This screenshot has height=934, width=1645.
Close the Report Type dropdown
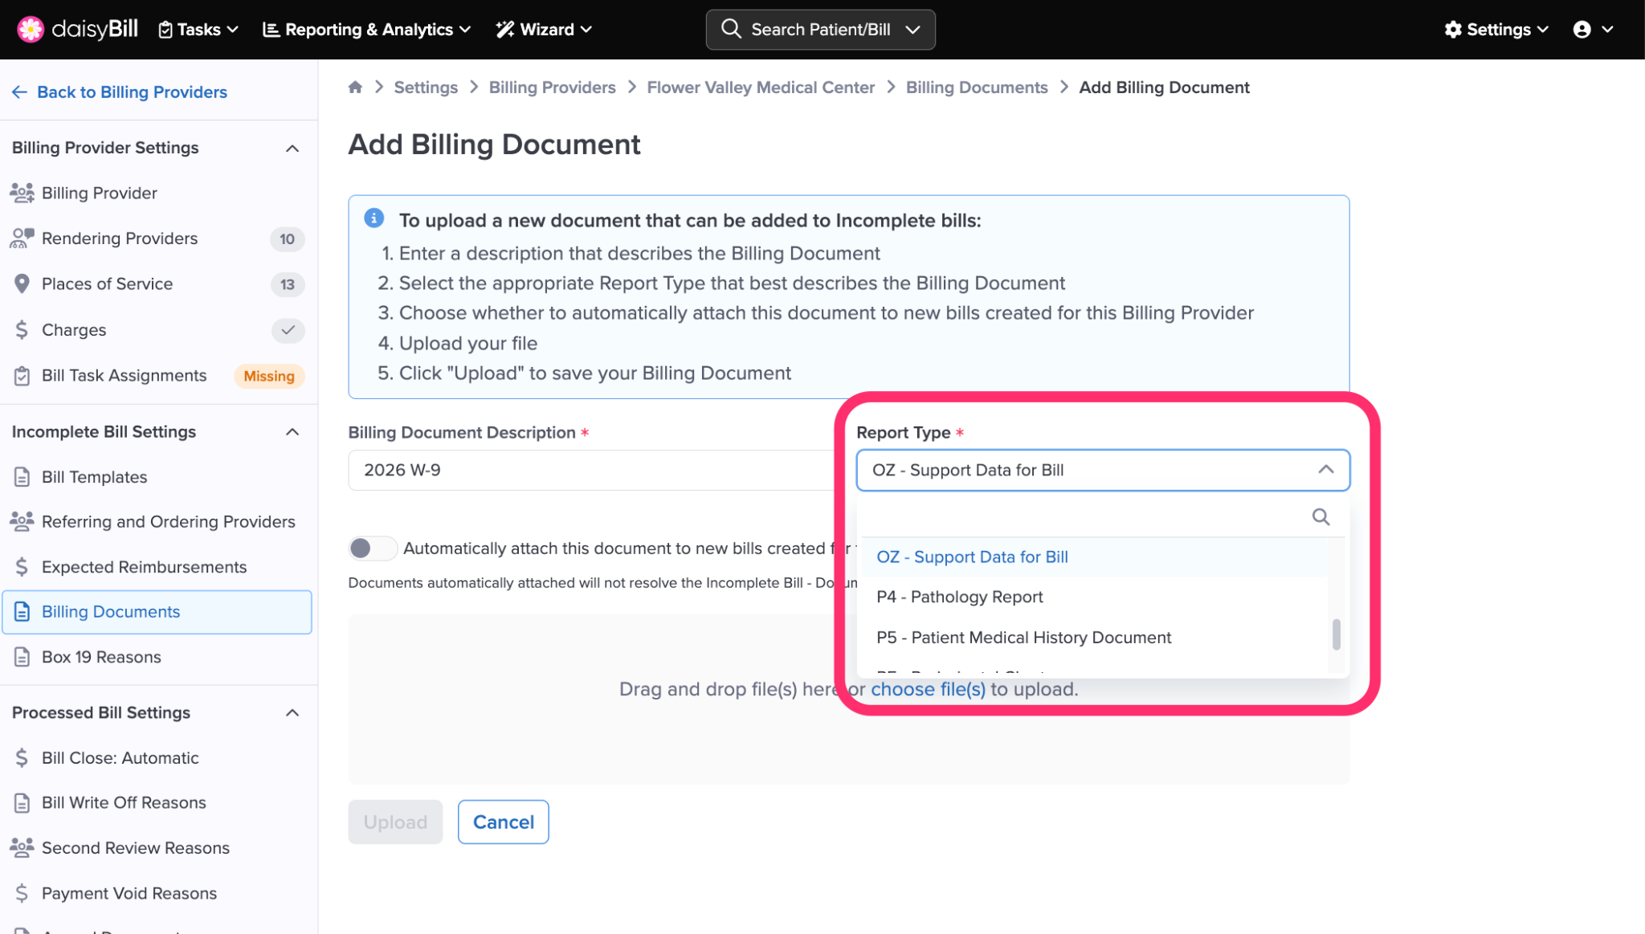coord(1325,470)
